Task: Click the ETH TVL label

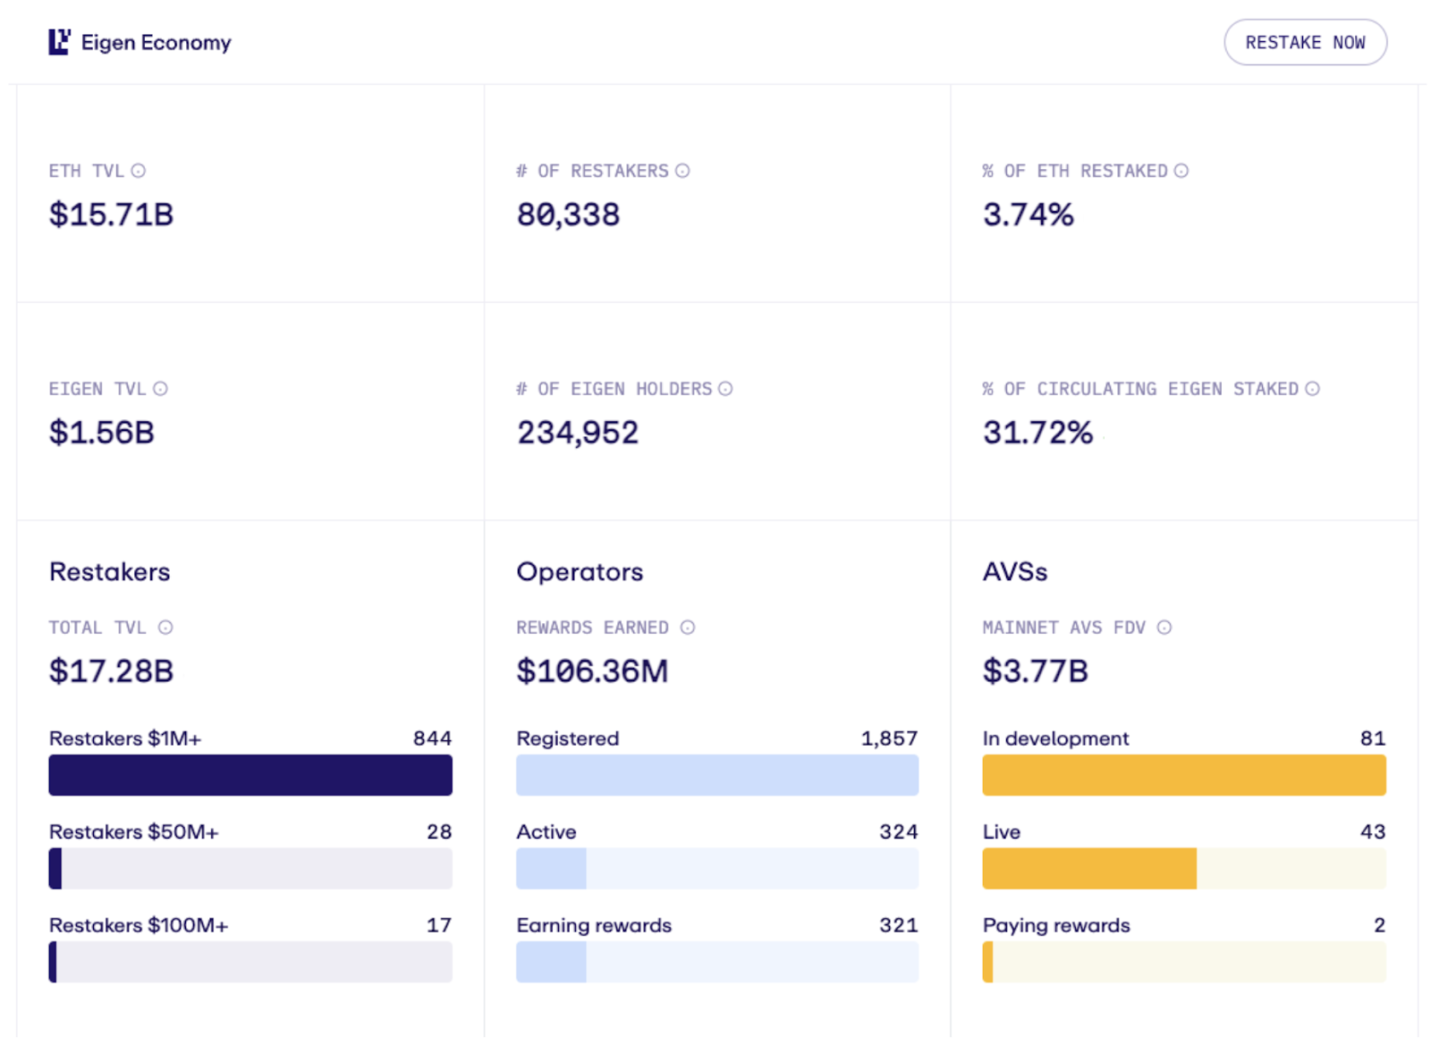Action: (x=87, y=171)
